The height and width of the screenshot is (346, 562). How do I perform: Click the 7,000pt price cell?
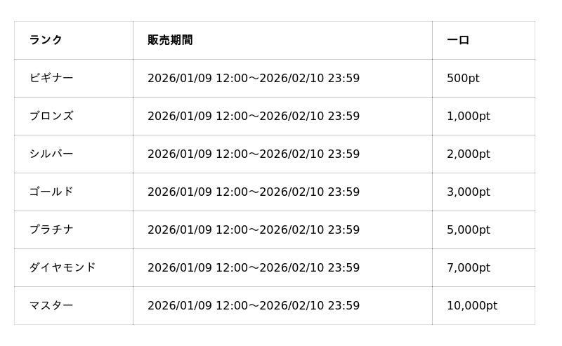pos(469,267)
